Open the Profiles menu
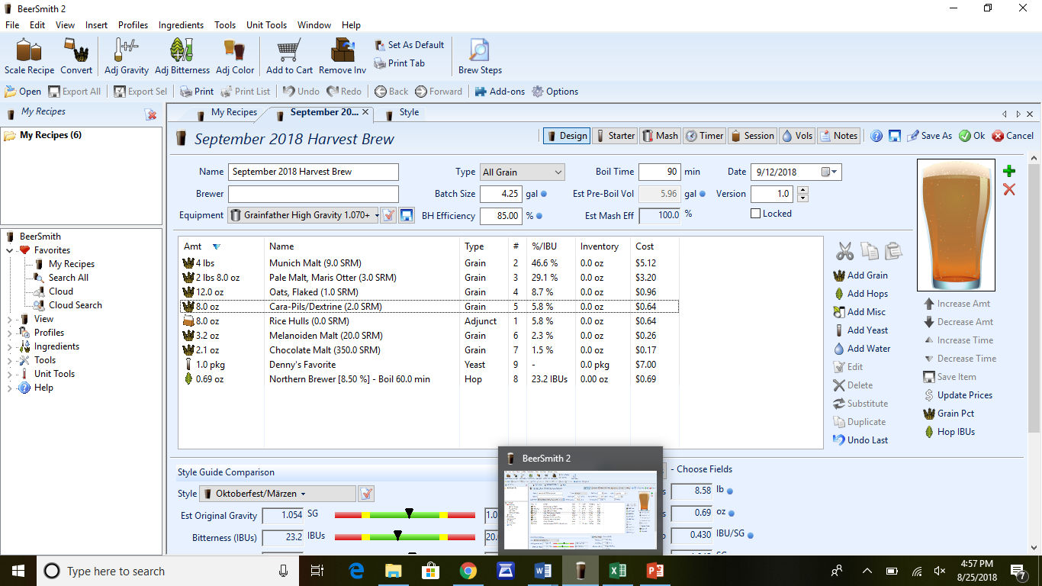 tap(133, 25)
